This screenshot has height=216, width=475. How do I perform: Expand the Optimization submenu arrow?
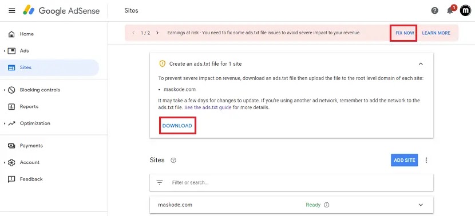point(4,123)
